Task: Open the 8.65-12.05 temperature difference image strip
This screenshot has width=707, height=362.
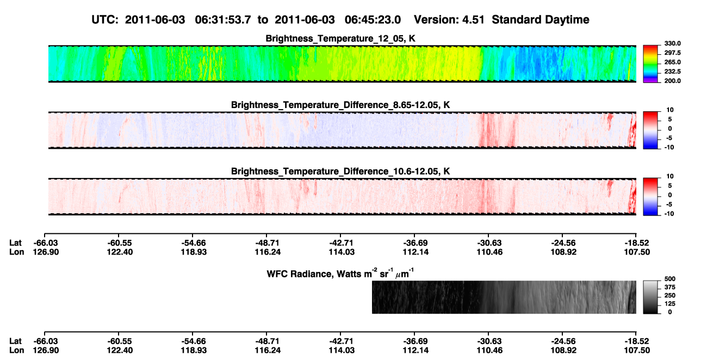Action: click(x=342, y=130)
